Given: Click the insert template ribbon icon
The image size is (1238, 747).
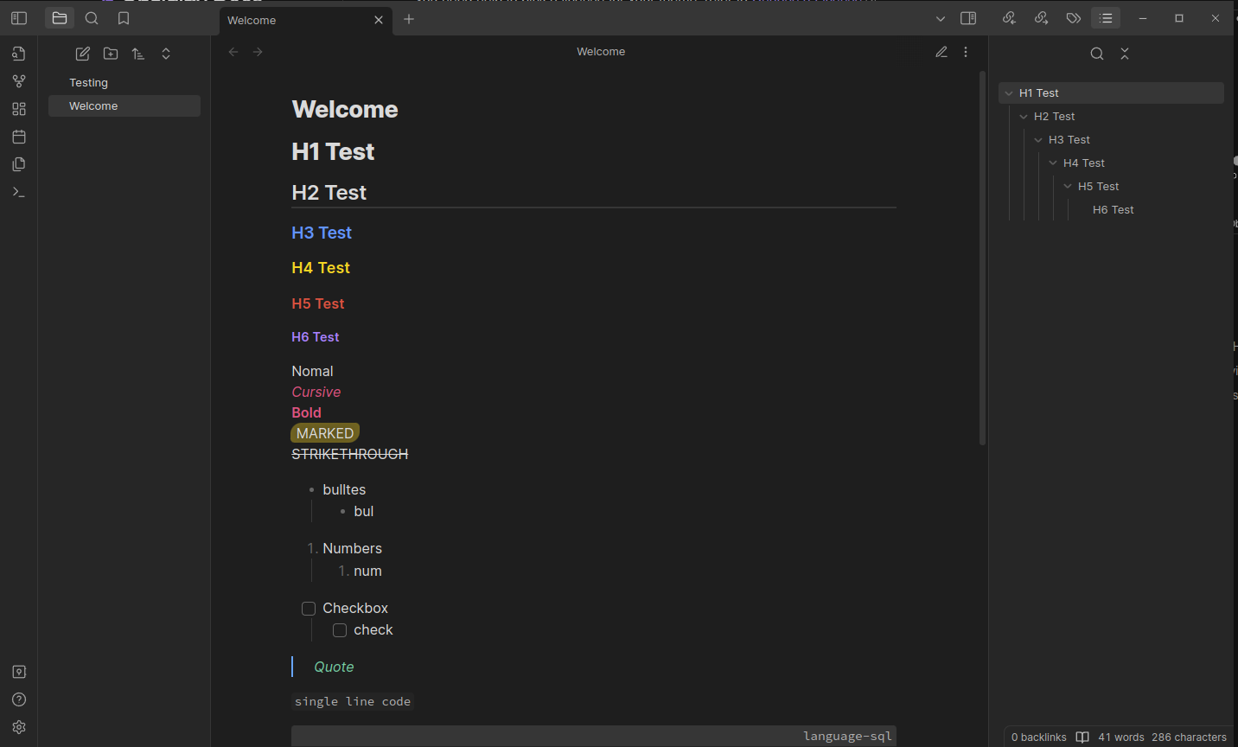Looking at the screenshot, I should 19,164.
